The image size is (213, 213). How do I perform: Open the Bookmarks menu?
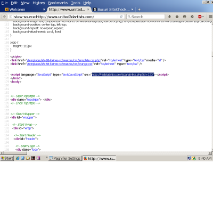pyautogui.click(x=58, y=3)
